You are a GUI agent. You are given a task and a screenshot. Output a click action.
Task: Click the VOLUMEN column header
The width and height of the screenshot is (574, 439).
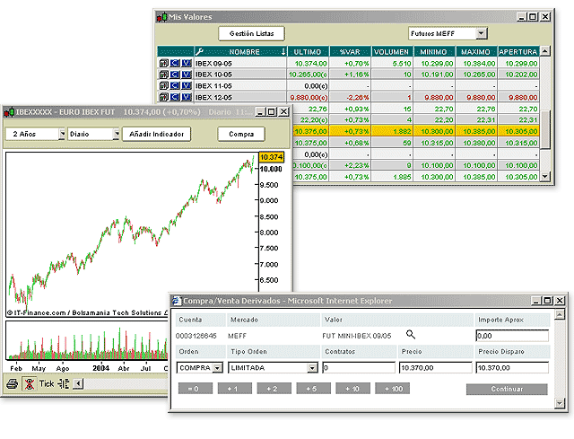[x=391, y=52]
